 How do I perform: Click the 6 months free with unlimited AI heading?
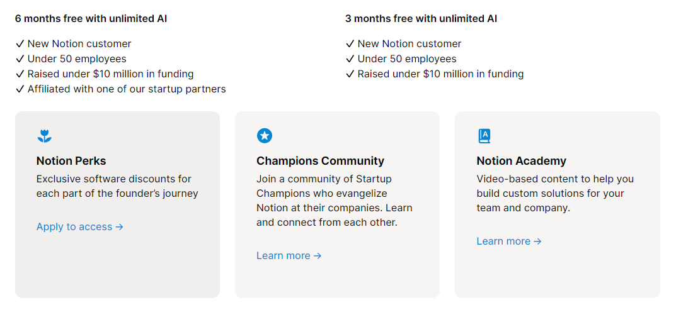(x=91, y=18)
